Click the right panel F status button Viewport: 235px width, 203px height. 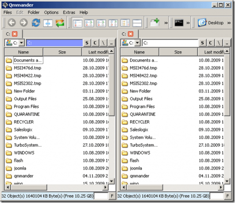pyautogui.click(x=227, y=196)
